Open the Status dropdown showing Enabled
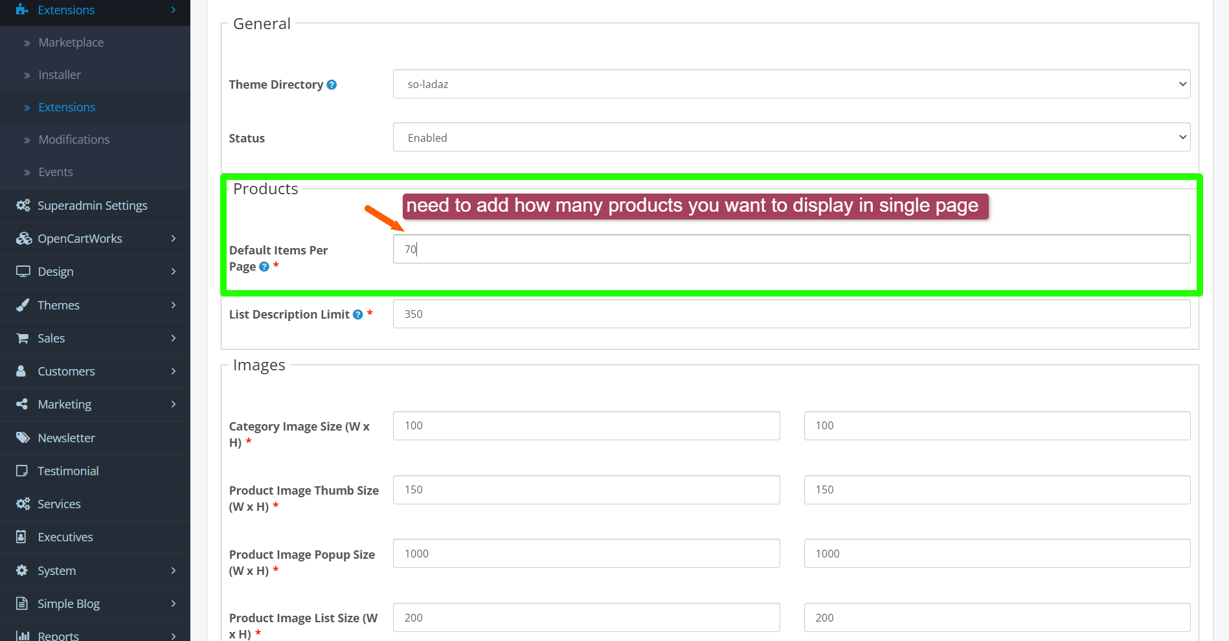Image resolution: width=1229 pixels, height=641 pixels. (791, 137)
